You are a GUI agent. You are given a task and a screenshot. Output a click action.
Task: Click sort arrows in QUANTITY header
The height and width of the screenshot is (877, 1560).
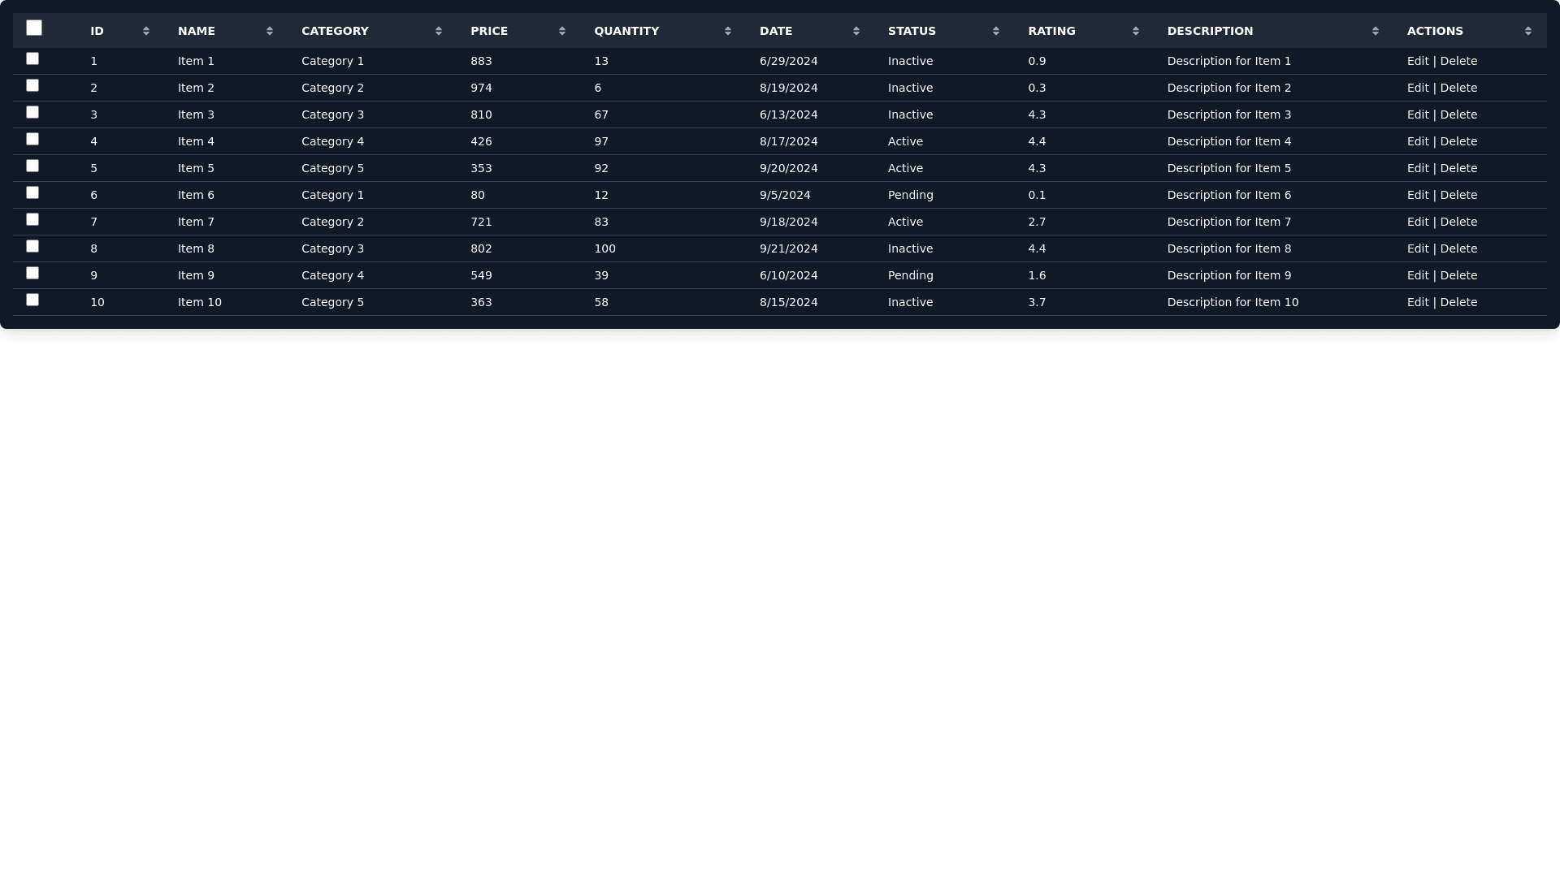[728, 31]
